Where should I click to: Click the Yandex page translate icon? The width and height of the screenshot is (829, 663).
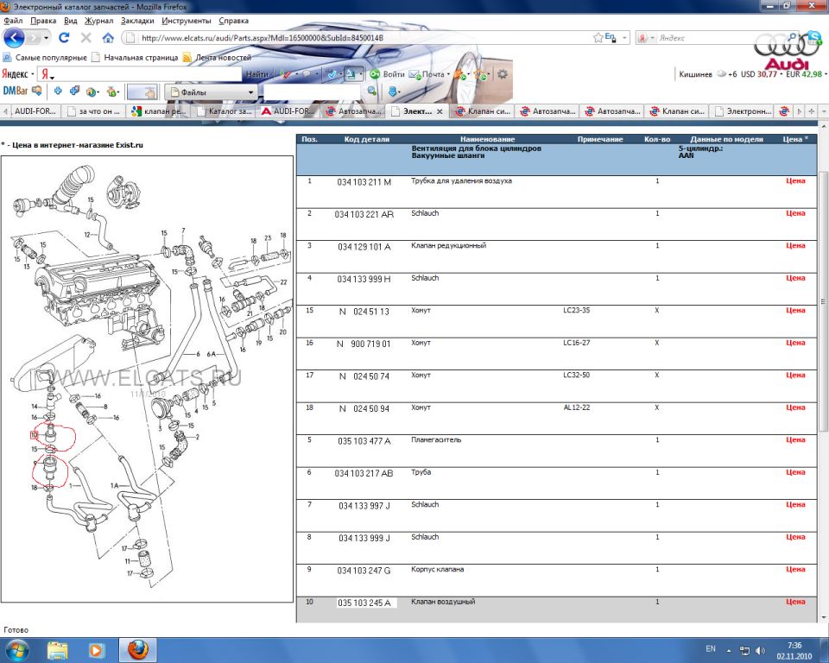351,74
